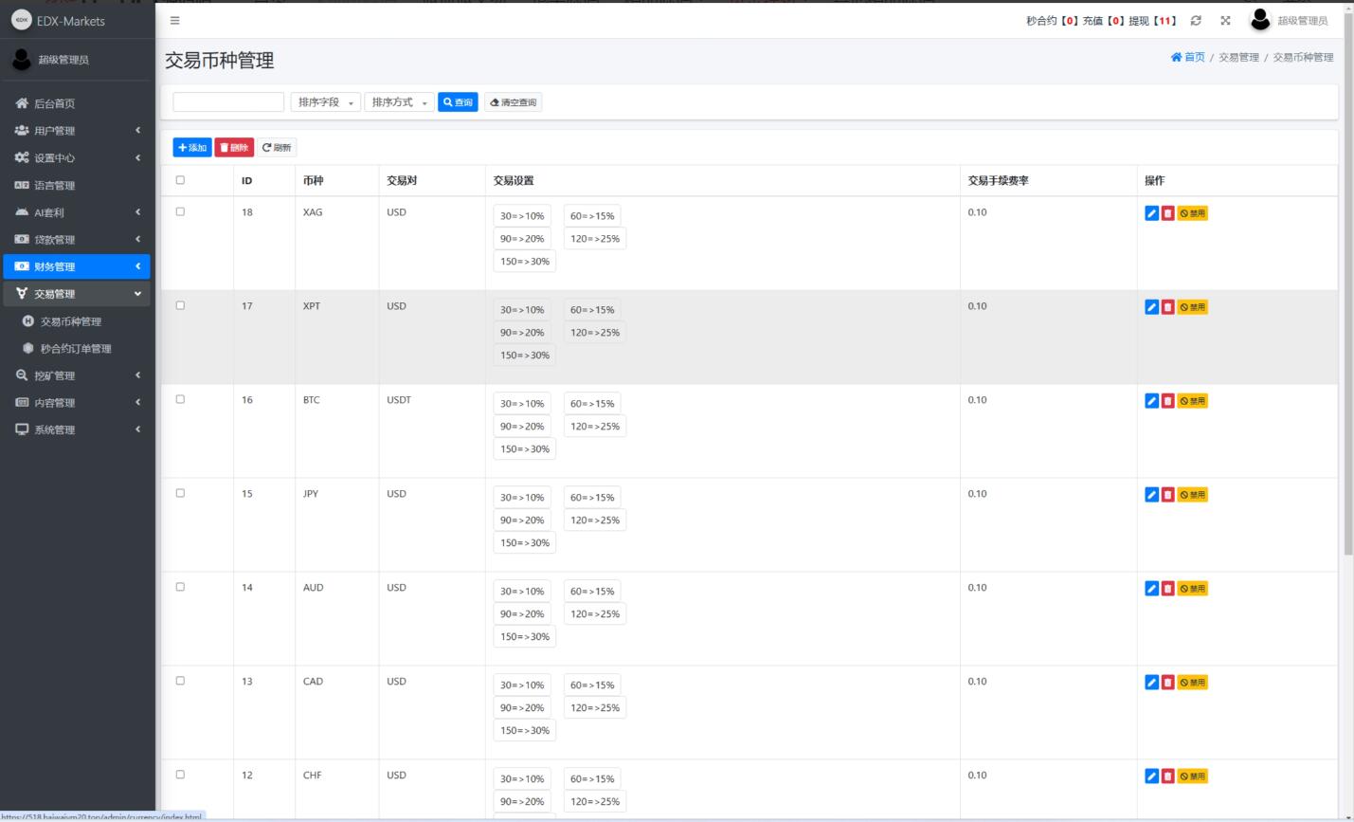Toggle the select-all checkbox in table header
The height and width of the screenshot is (822, 1354).
coord(180,180)
